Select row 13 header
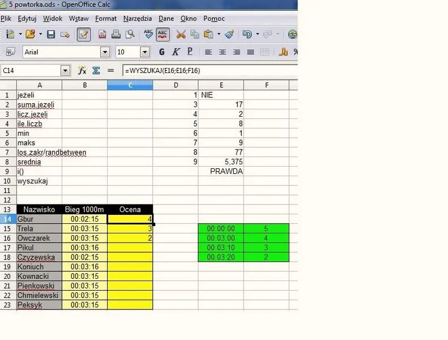The height and width of the screenshot is (340, 448). (8, 209)
